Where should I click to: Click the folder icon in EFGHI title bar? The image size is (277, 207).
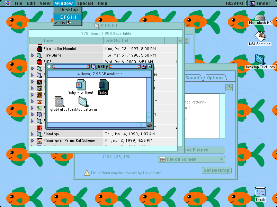97,26
